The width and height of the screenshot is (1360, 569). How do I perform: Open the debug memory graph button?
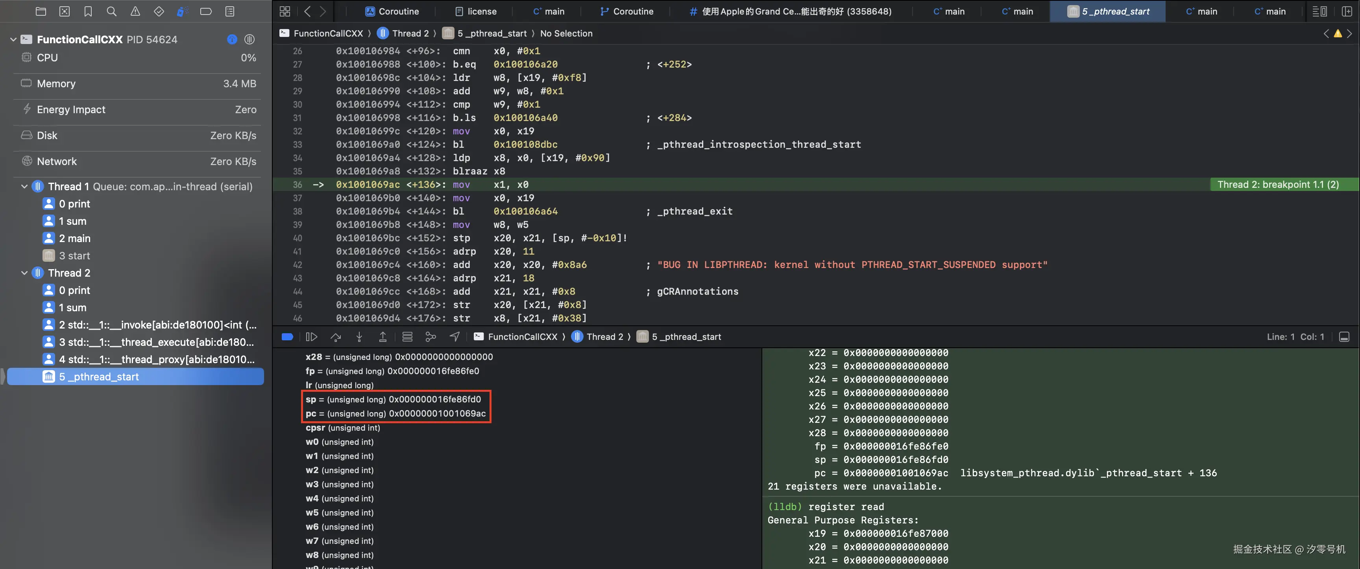(431, 336)
